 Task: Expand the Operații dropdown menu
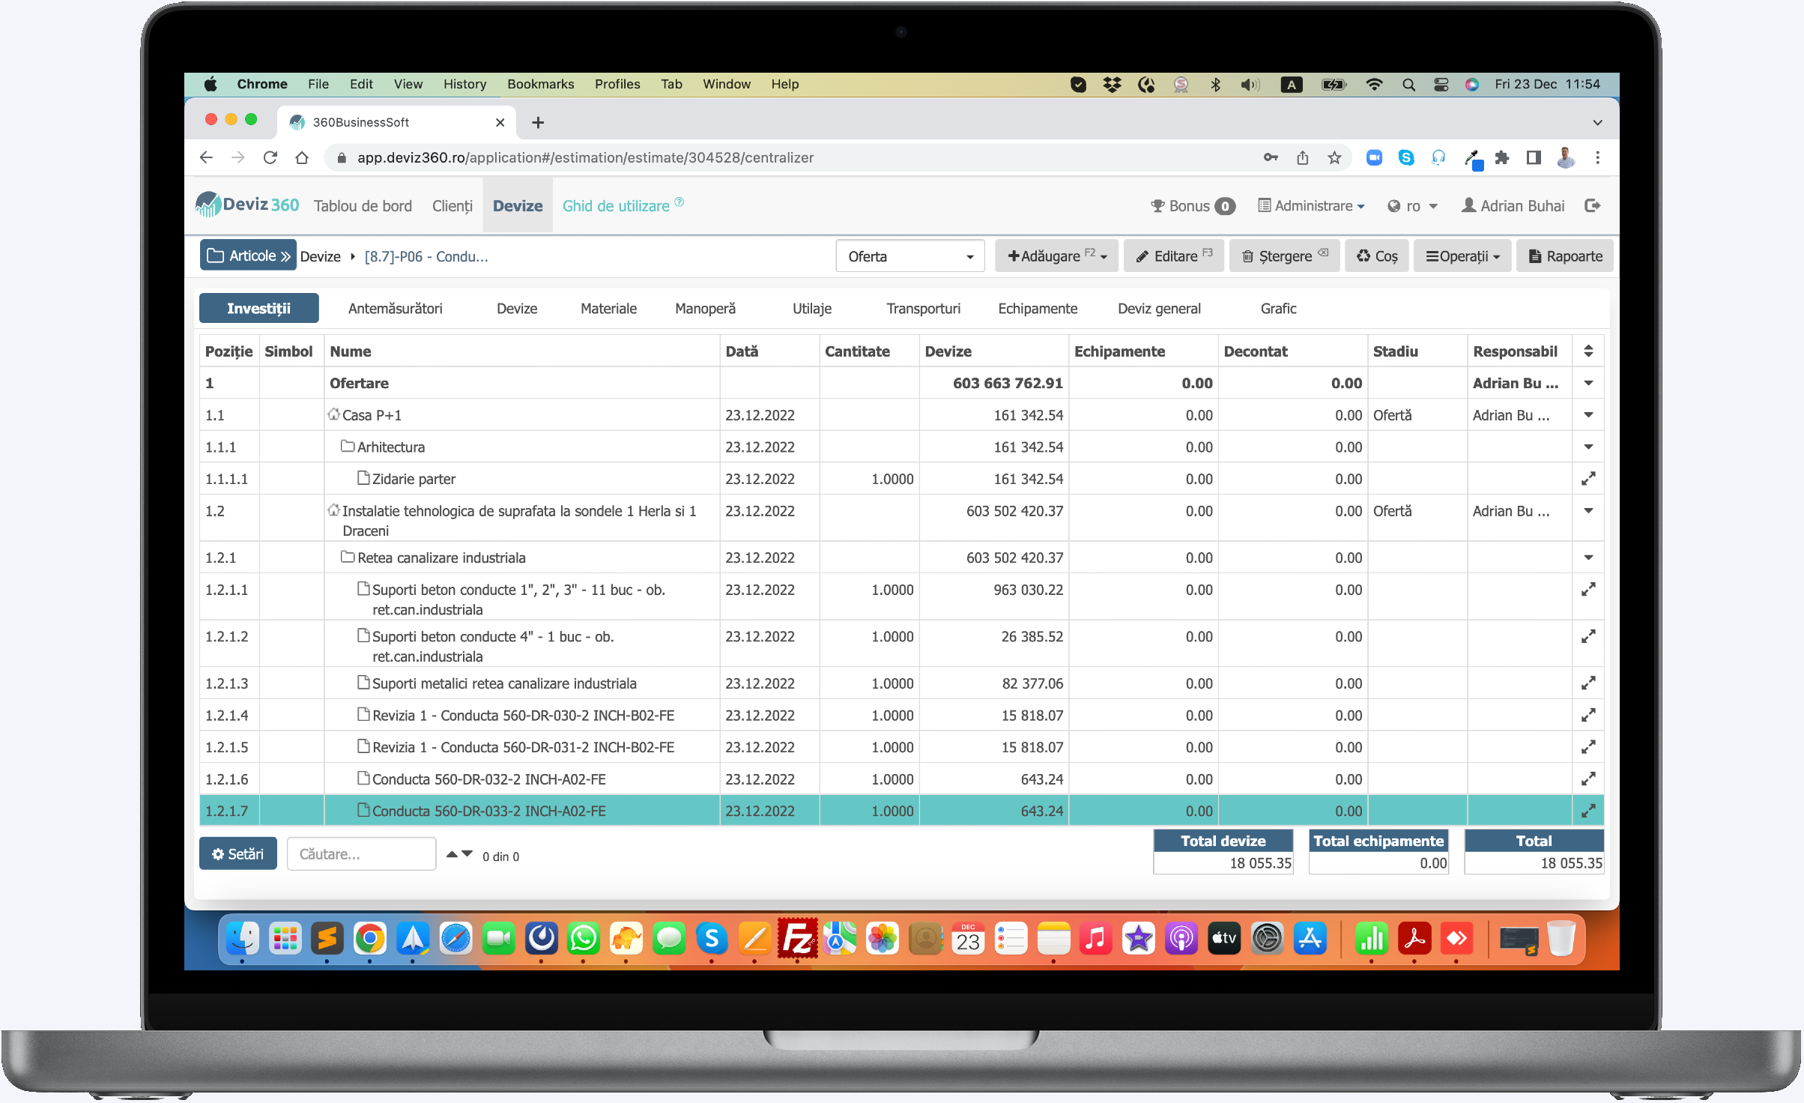(x=1462, y=256)
